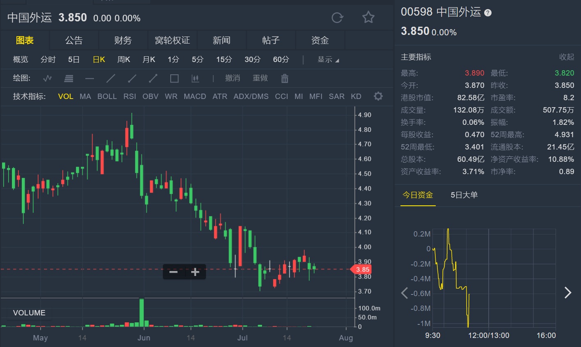Click the help question mark icon

click(487, 13)
